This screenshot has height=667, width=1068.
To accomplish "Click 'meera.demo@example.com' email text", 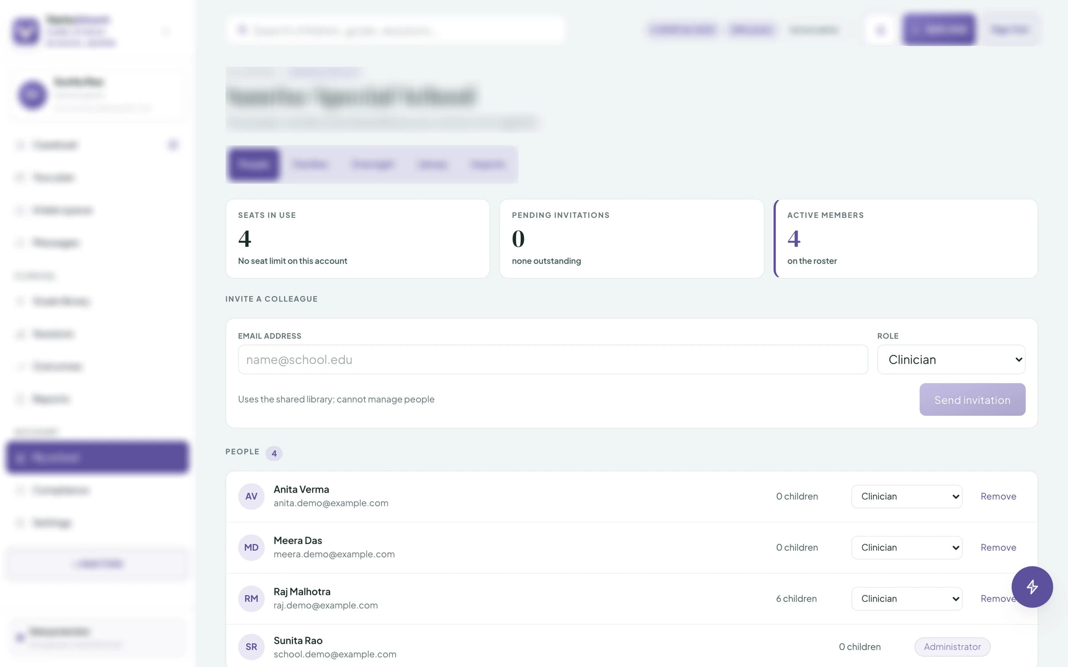I will pos(334,554).
